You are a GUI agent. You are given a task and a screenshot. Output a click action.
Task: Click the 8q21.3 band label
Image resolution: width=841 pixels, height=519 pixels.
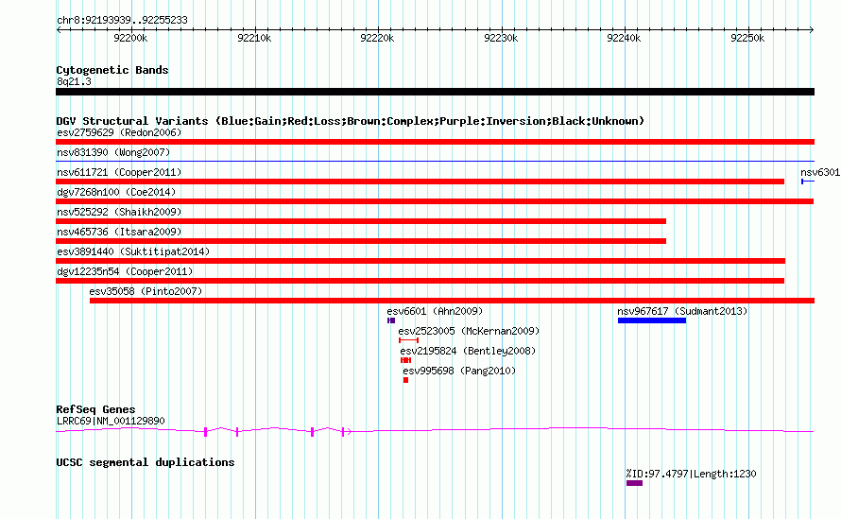tap(74, 81)
